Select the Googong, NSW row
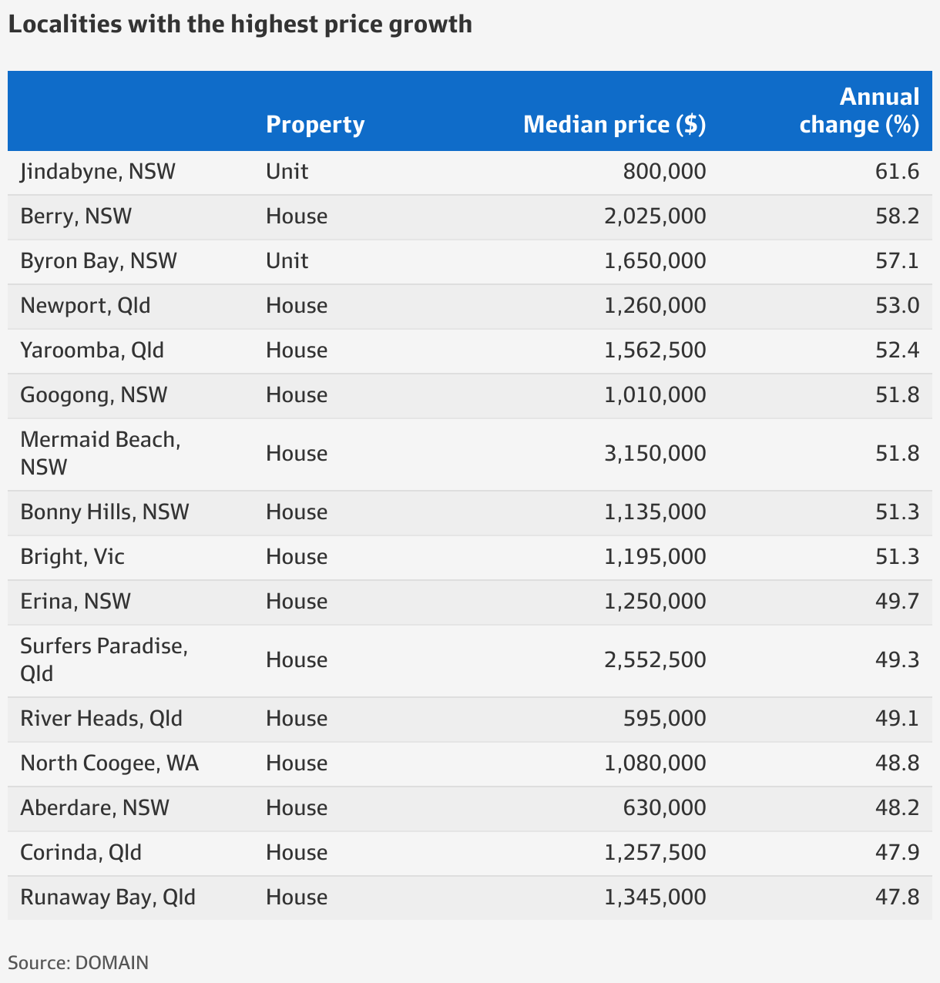The height and width of the screenshot is (983, 940). (470, 396)
